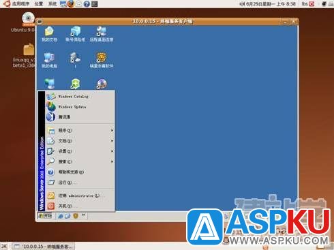Select the green shield shortcut icon on the desktop

coord(75,84)
